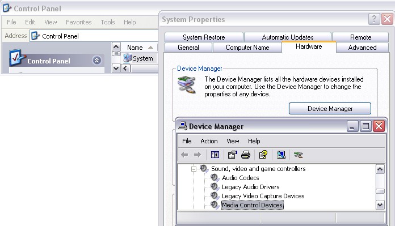Switch to the General tab
The image size is (395, 226).
188,47
